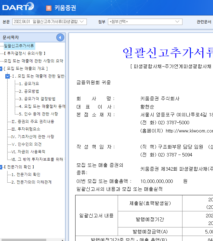The width and height of the screenshot is (213, 241).
Task: Click the 발행예정기간 table cell
Action: [x=150, y=219]
